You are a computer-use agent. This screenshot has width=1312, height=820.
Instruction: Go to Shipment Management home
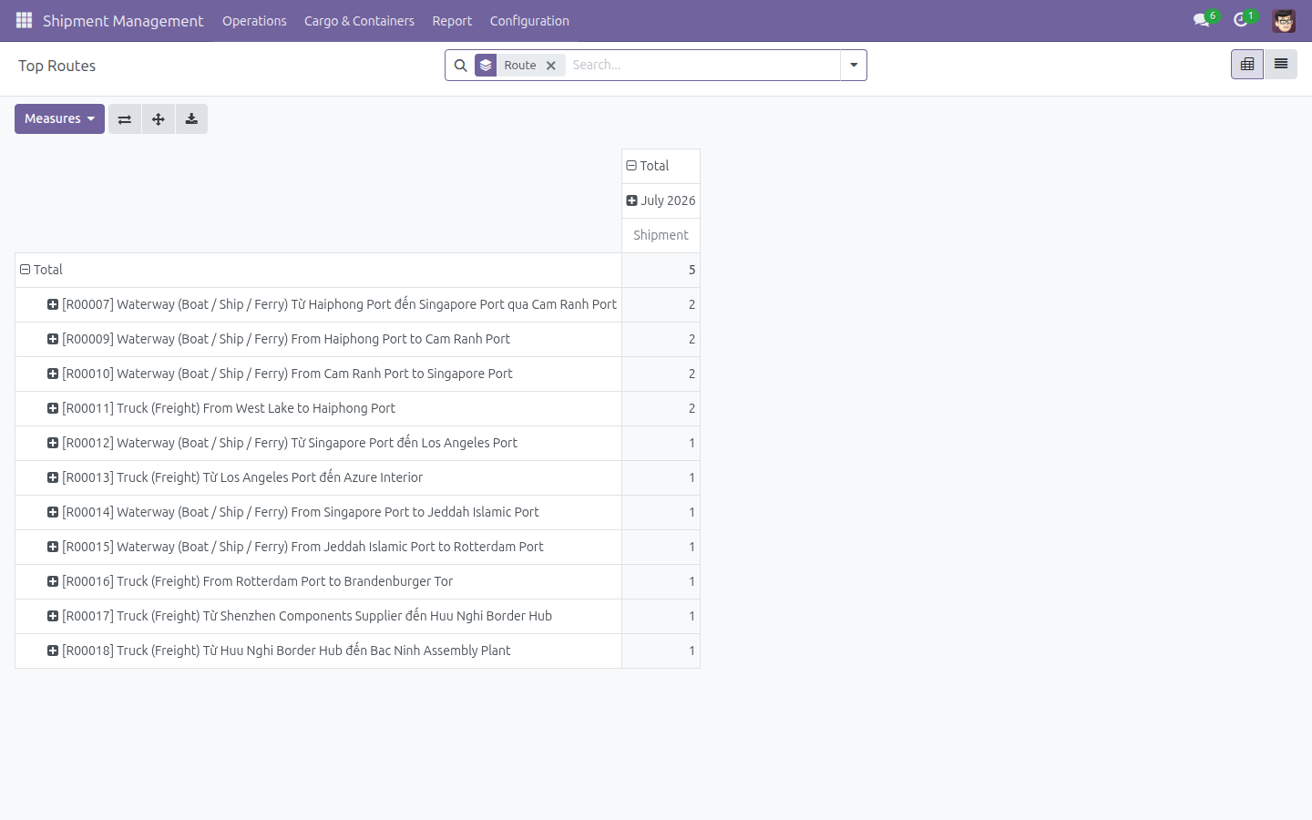[x=123, y=21]
